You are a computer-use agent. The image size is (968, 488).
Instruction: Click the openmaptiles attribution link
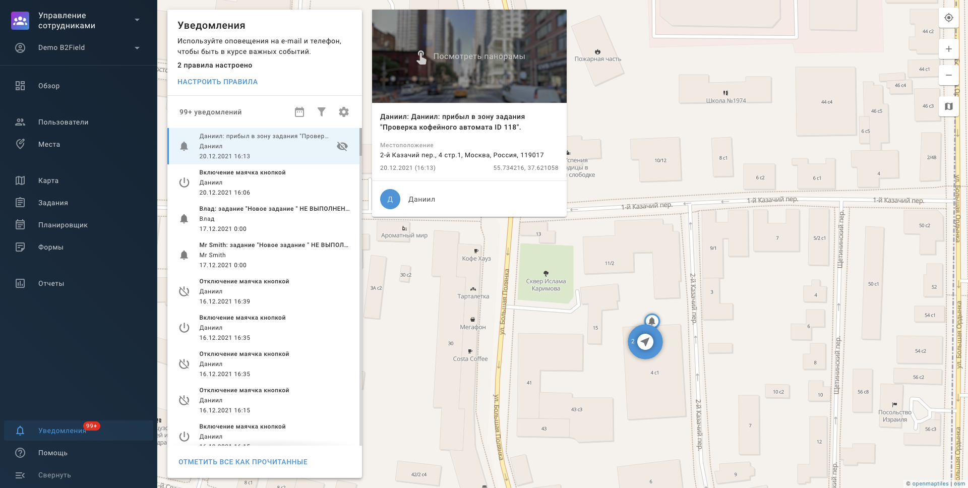pos(930,483)
